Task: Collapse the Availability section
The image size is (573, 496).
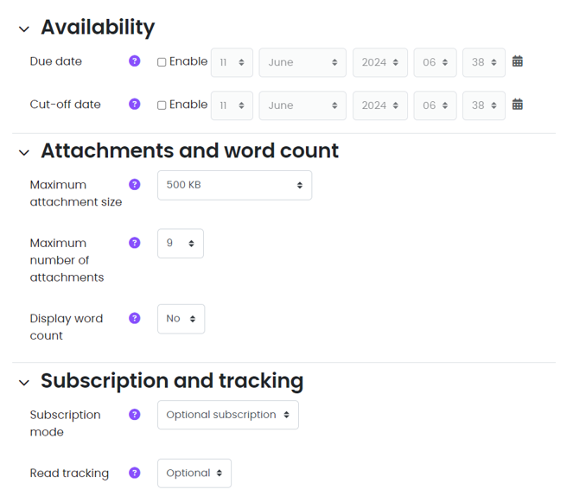Action: pyautogui.click(x=24, y=29)
